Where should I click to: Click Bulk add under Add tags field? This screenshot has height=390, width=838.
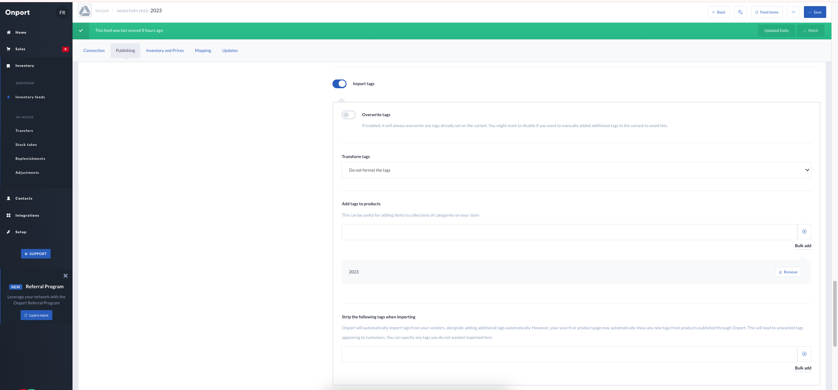coord(803,246)
